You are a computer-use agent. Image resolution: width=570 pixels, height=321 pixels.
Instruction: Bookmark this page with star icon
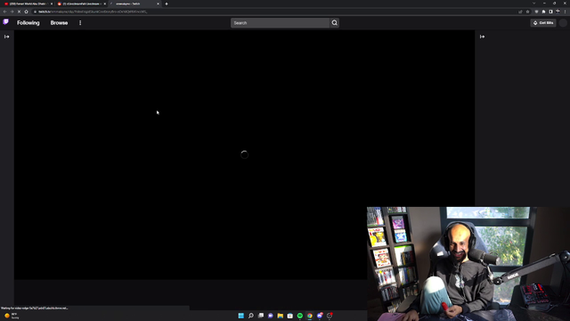pyautogui.click(x=527, y=12)
